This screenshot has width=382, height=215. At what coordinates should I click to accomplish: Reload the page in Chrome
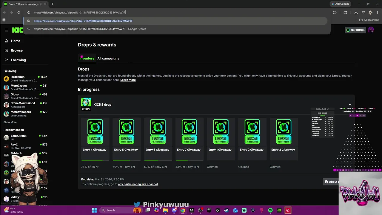coord(19,13)
